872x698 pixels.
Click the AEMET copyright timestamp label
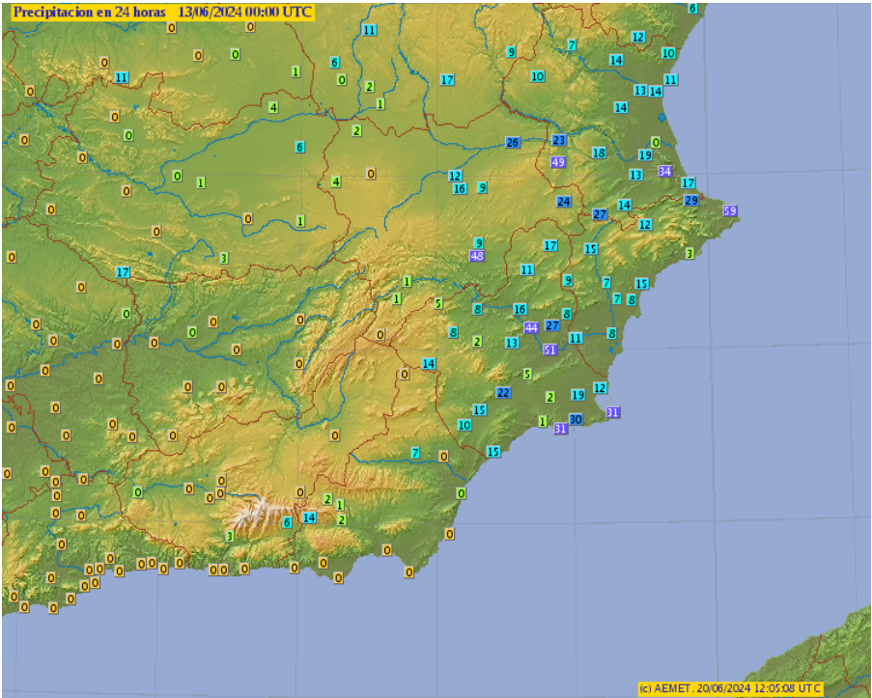(x=731, y=687)
